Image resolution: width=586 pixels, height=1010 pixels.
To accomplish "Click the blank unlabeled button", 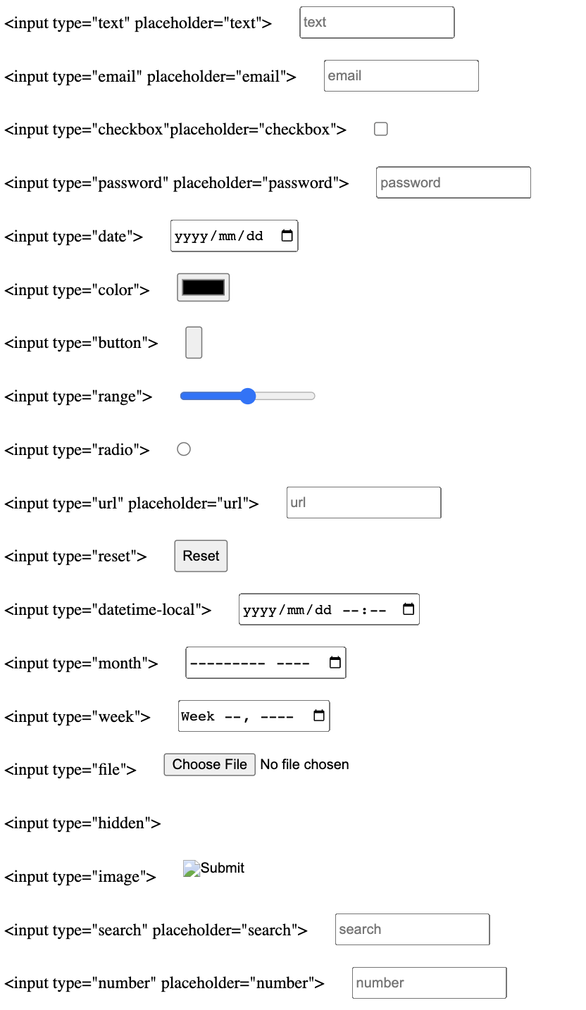I will coord(194,342).
